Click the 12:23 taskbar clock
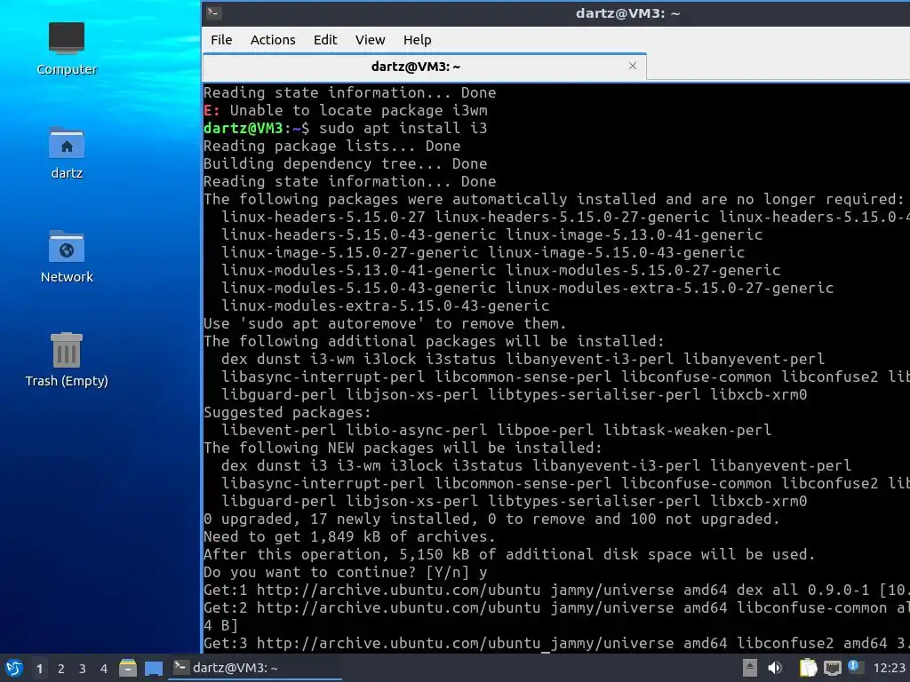Viewport: 910px width, 682px height. (889, 668)
